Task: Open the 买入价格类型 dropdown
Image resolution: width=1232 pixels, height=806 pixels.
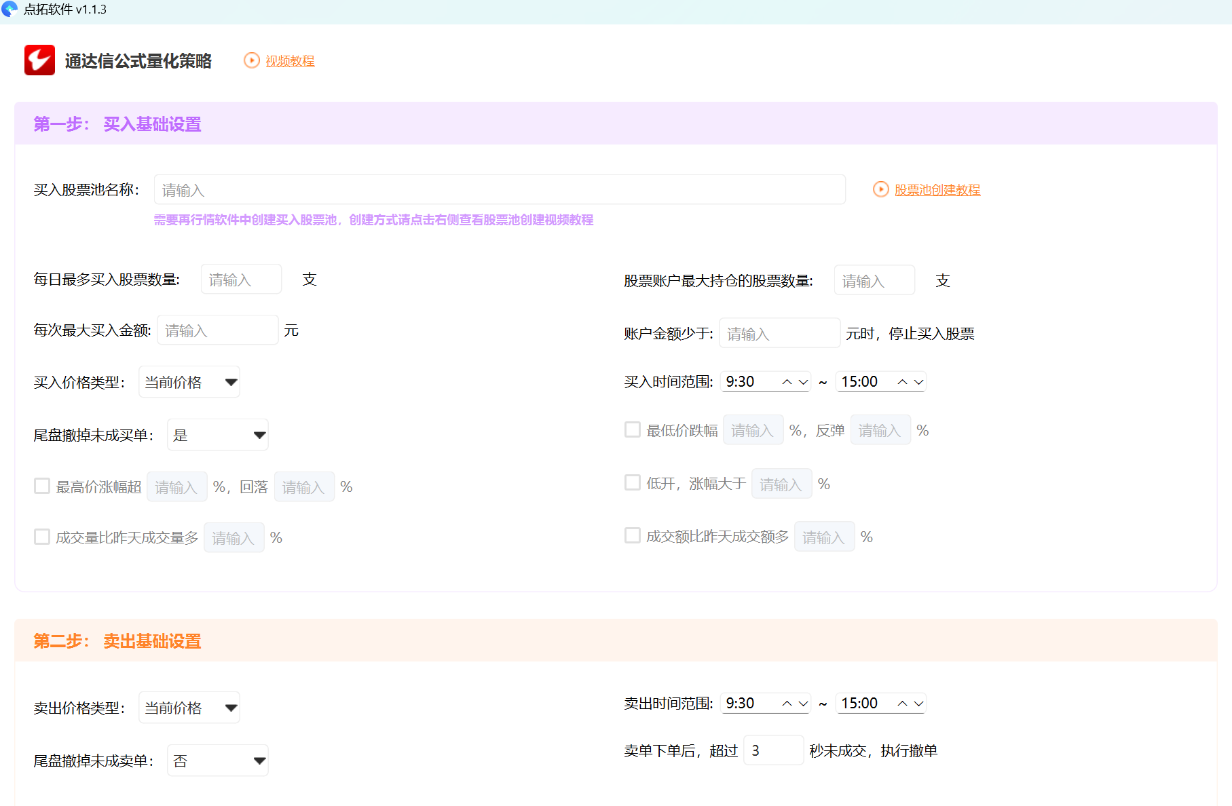Action: [x=189, y=382]
